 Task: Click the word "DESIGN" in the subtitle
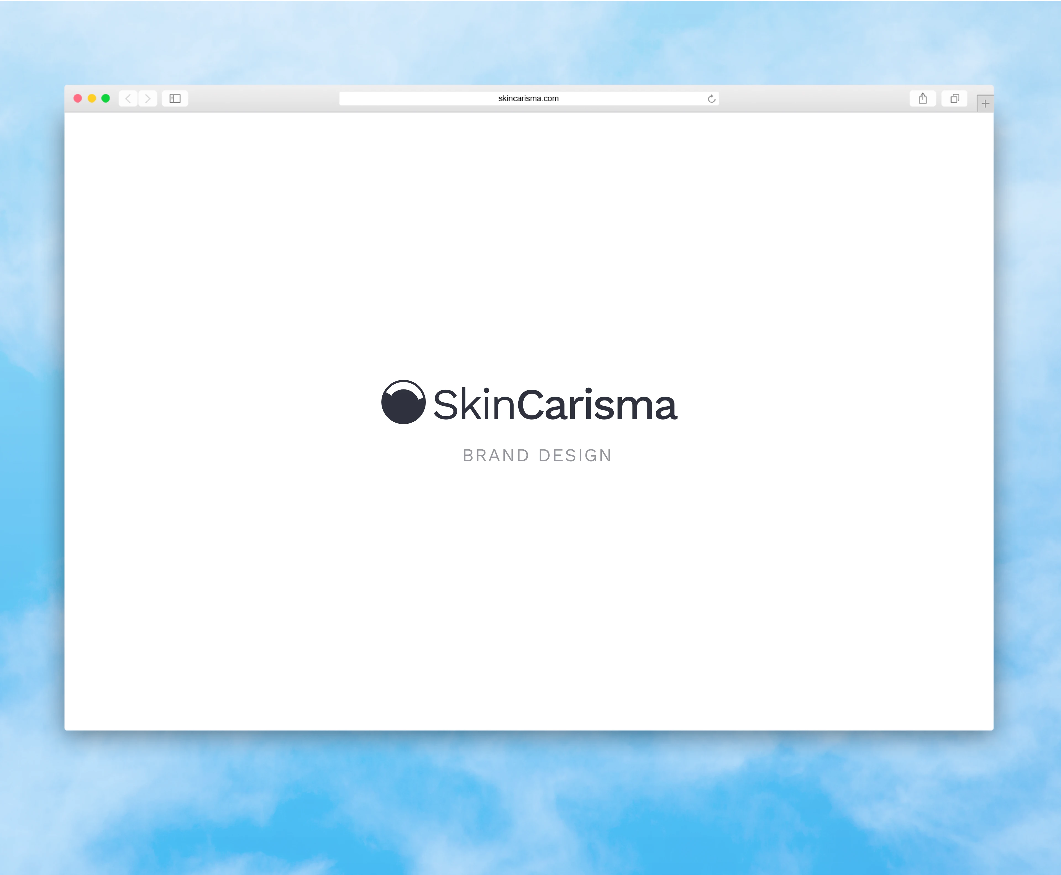[575, 456]
